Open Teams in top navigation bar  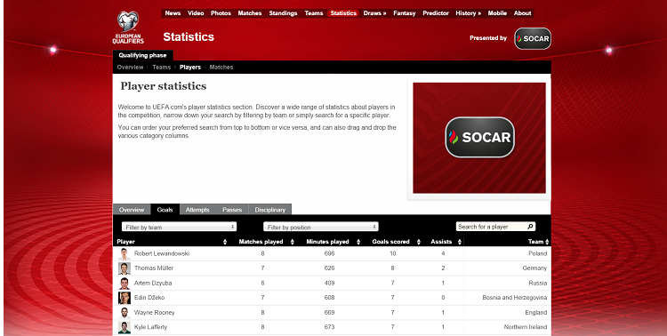pyautogui.click(x=314, y=13)
